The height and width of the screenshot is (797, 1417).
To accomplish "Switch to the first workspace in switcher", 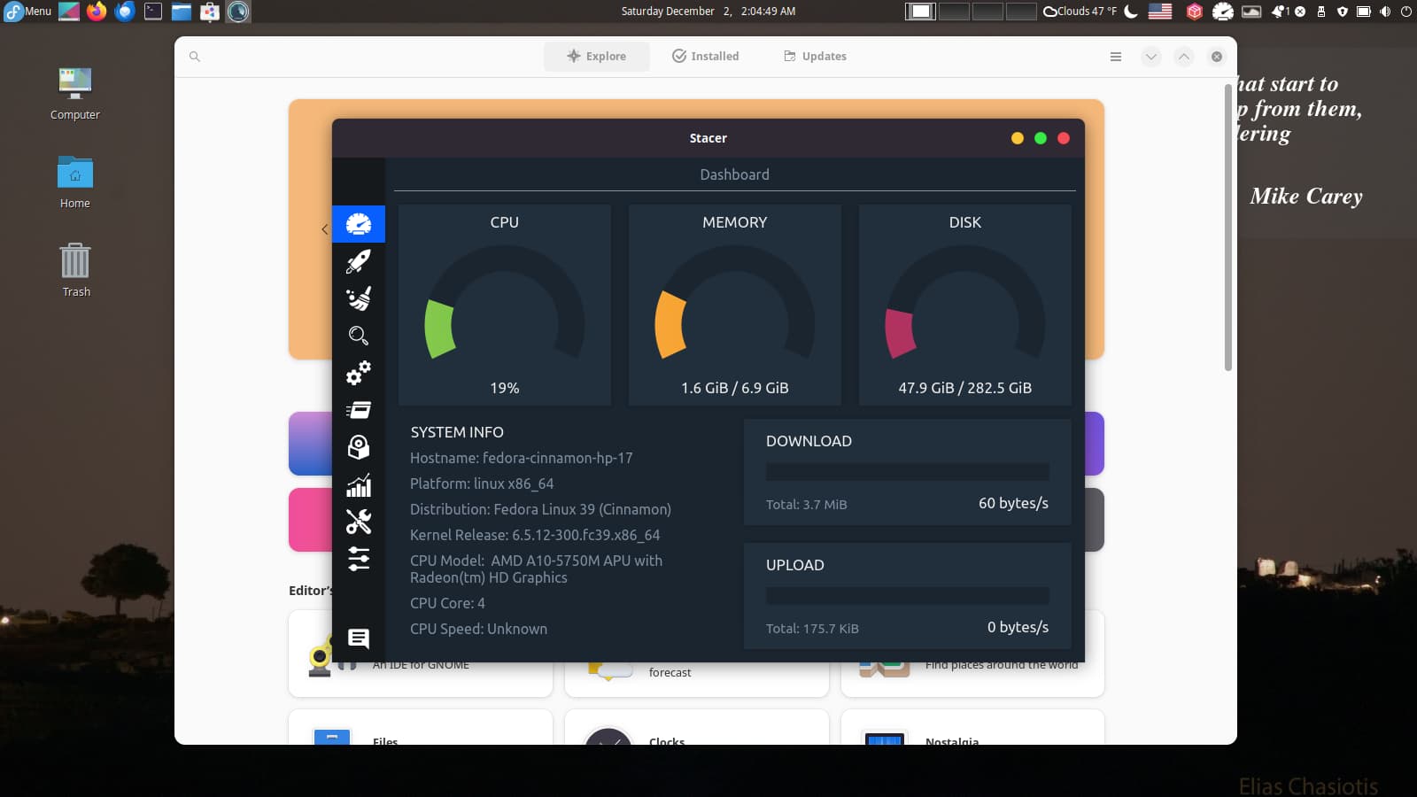I will [x=920, y=12].
